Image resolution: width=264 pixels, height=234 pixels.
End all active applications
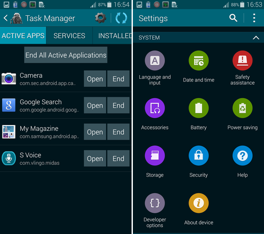[x=66, y=55]
